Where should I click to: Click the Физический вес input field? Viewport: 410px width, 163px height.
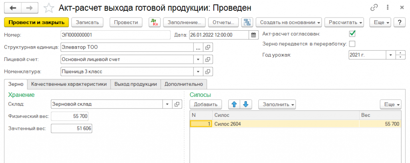coord(70,116)
